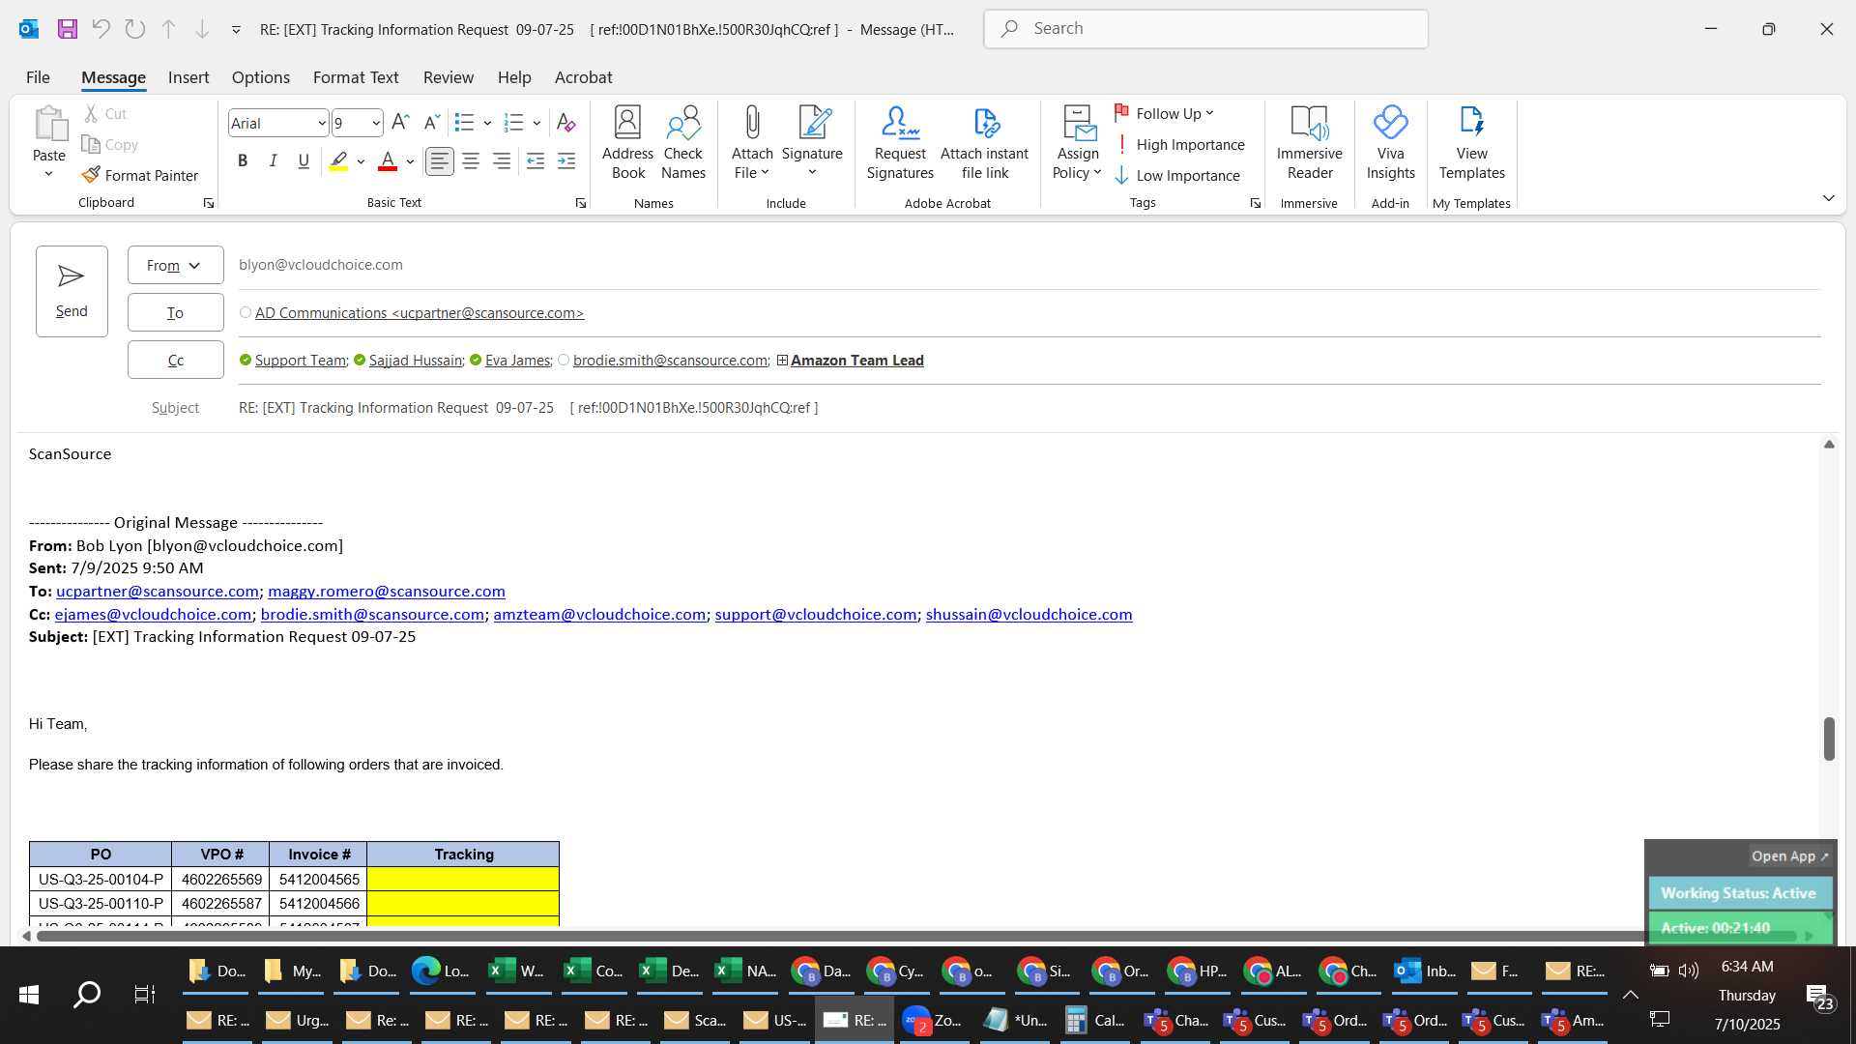Click the Redo arrow in title bar

point(135,29)
